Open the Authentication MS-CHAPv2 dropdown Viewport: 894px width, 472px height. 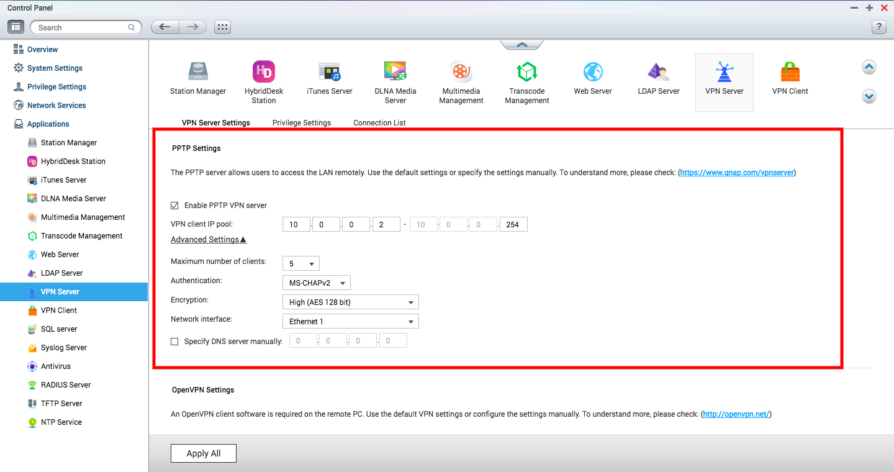pos(316,283)
